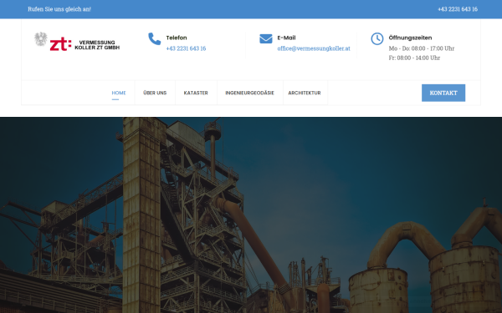Image resolution: width=502 pixels, height=313 pixels.
Task: Click the Telefon heading
Action: coord(177,38)
